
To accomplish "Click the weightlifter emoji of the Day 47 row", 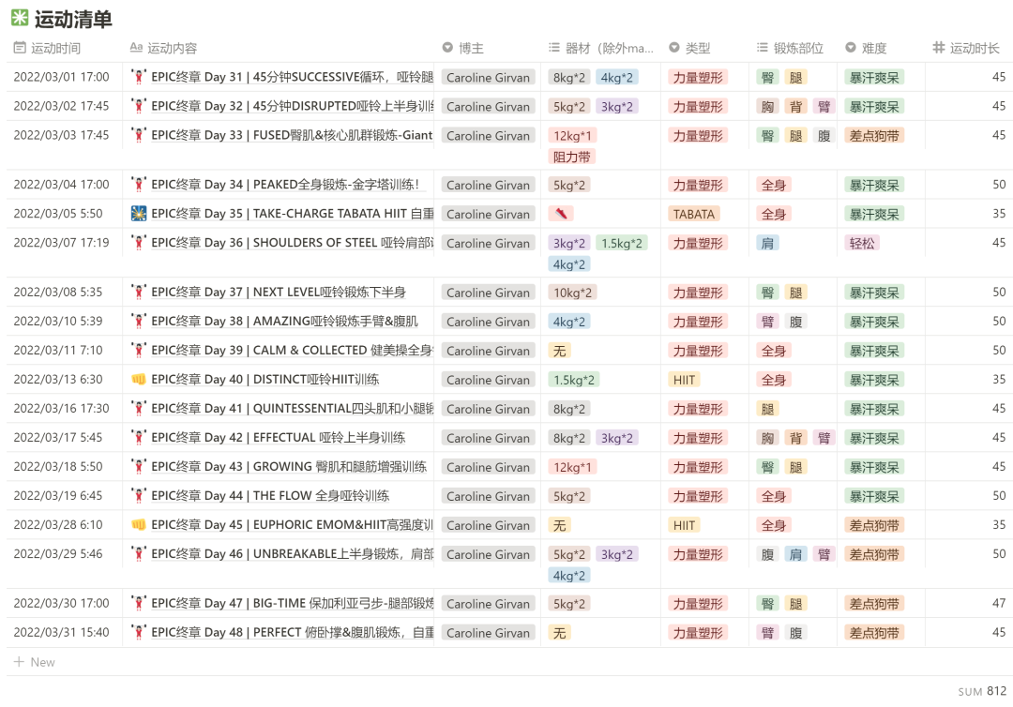I will 138,604.
